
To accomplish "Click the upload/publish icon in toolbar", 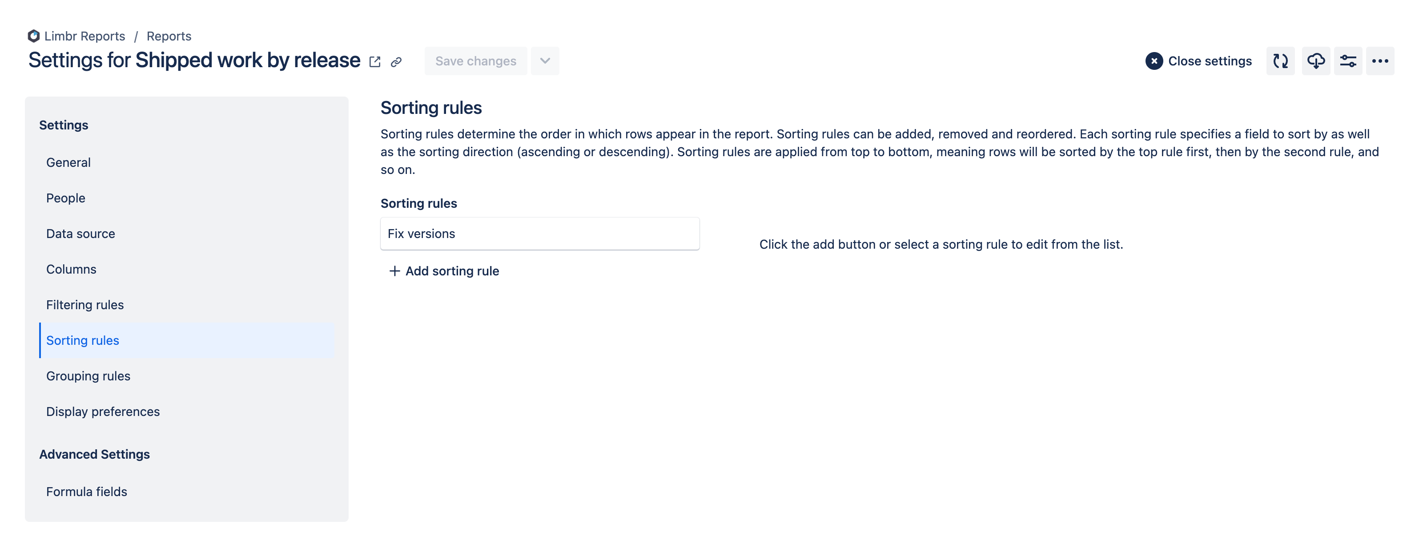I will pos(1315,61).
